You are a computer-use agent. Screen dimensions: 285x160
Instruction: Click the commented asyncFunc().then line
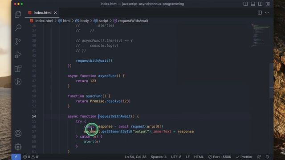tap(104, 40)
